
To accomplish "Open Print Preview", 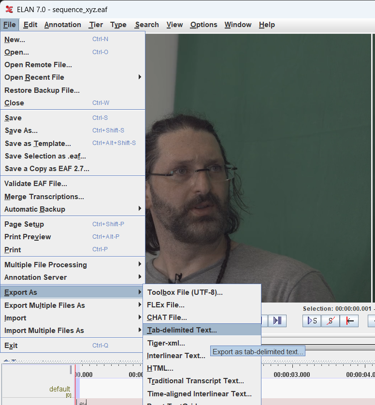I will click(72, 237).
